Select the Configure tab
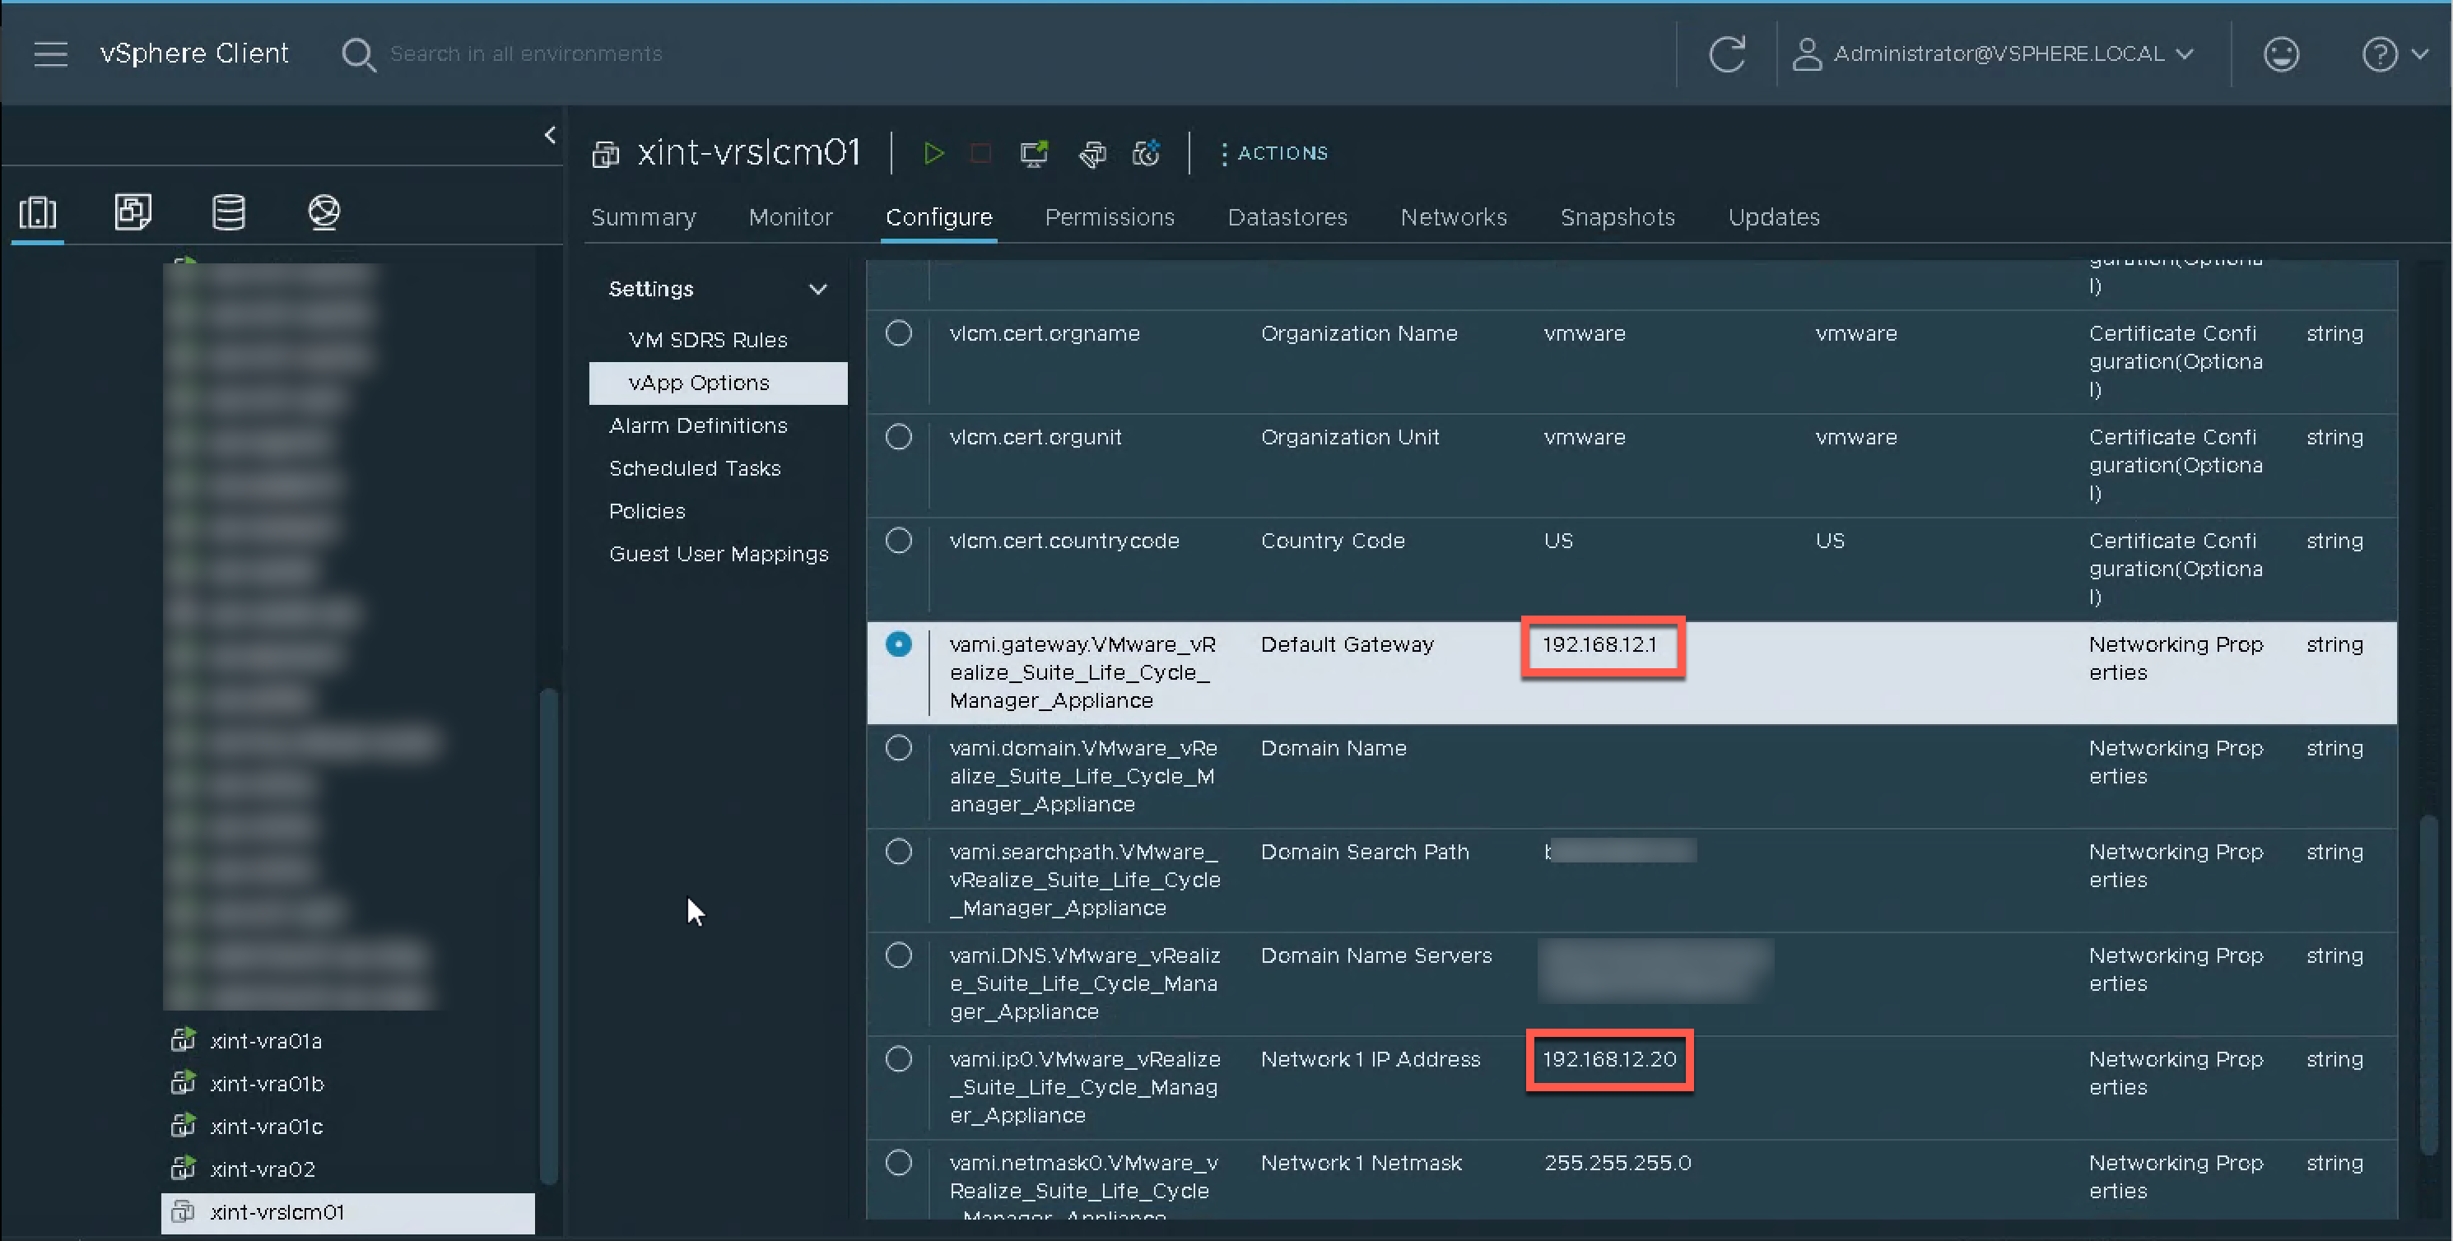 coord(939,217)
